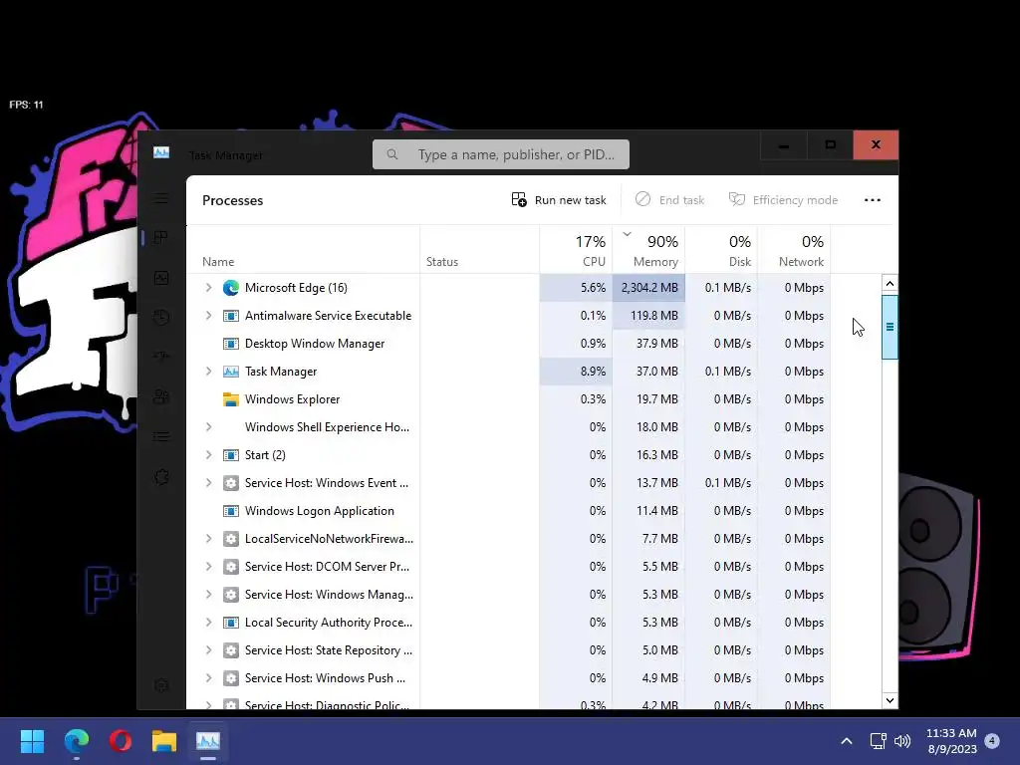Image resolution: width=1020 pixels, height=765 pixels.
Task: Open network status in system tray
Action: pos(879,741)
